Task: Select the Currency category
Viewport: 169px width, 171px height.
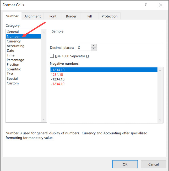Action: (x=14, y=41)
